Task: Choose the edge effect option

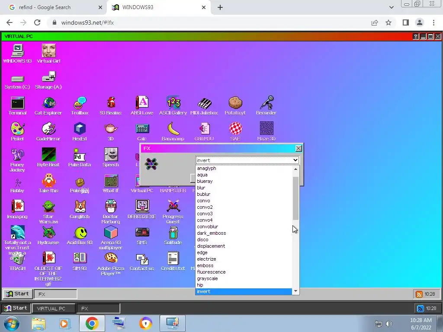Action: pos(244,252)
